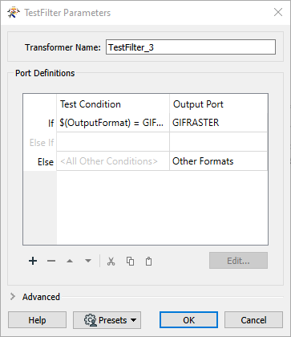This screenshot has height=337, width=291.
Task: Open the Presets dropdown menu
Action: [107, 320]
